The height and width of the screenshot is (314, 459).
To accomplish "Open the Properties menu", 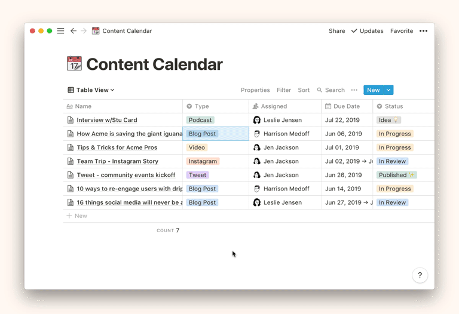I will tap(255, 90).
